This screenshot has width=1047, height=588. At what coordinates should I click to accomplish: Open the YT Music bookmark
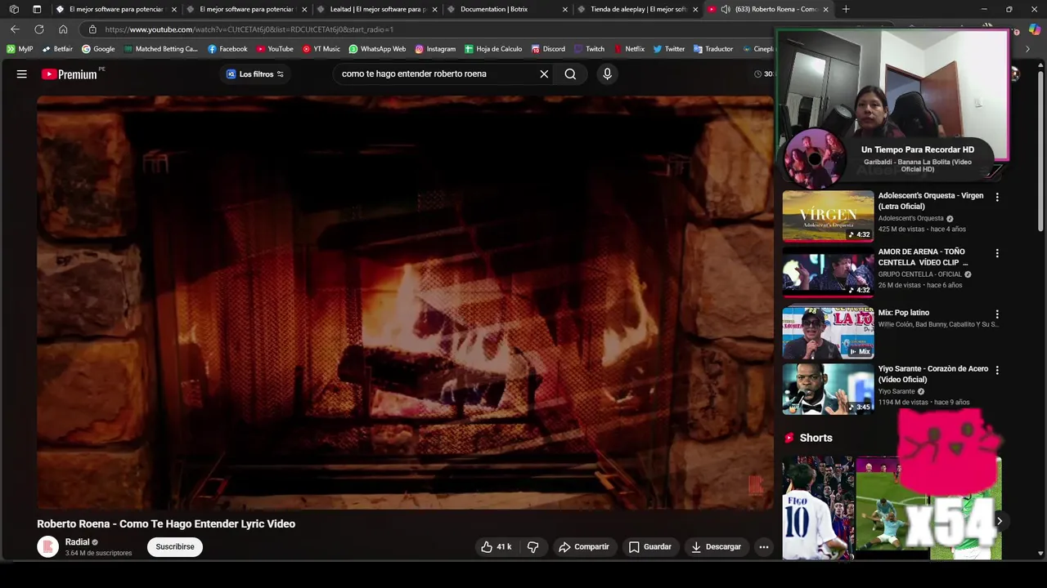point(321,49)
